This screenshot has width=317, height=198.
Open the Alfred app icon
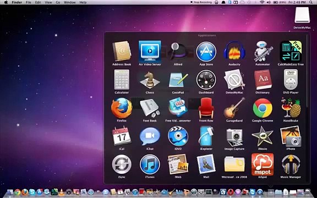point(178,51)
